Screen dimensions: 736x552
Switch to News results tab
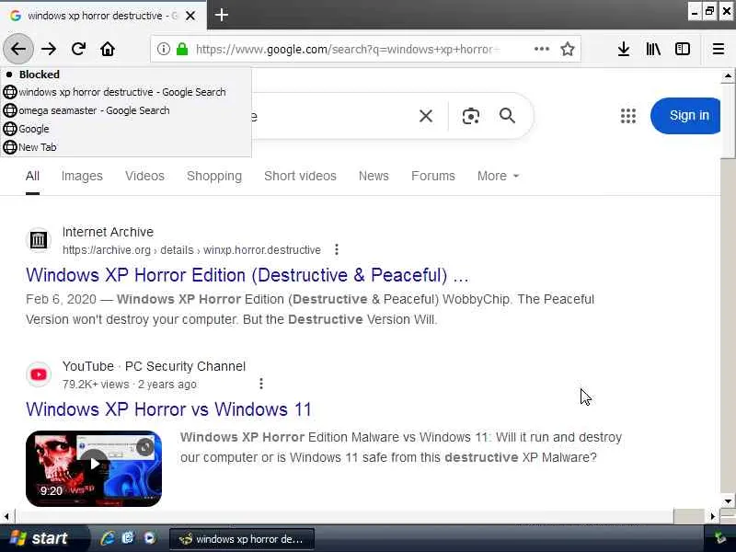pyautogui.click(x=374, y=176)
